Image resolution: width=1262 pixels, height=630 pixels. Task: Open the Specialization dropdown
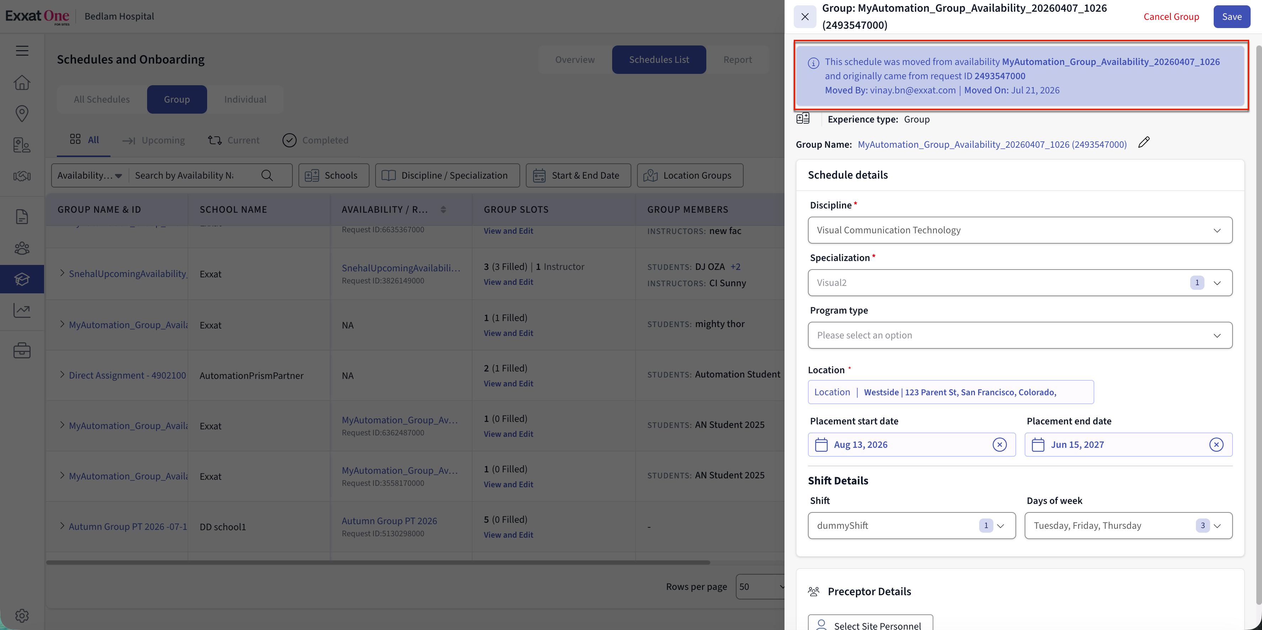click(1020, 282)
